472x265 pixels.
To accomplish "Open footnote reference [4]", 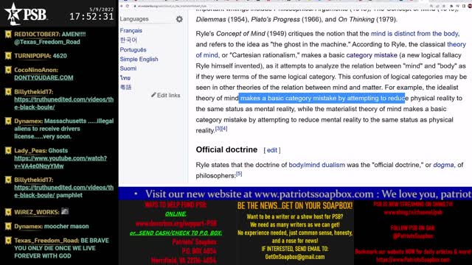I will [x=224, y=129].
